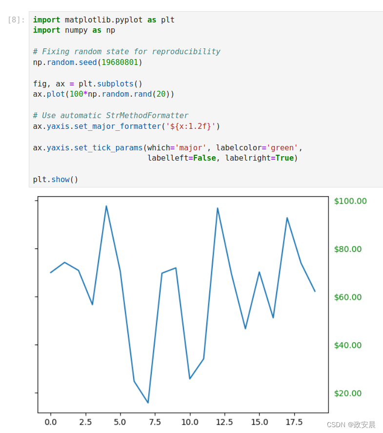Click the CSDN watermark text
The height and width of the screenshot is (433, 383).
[351, 425]
